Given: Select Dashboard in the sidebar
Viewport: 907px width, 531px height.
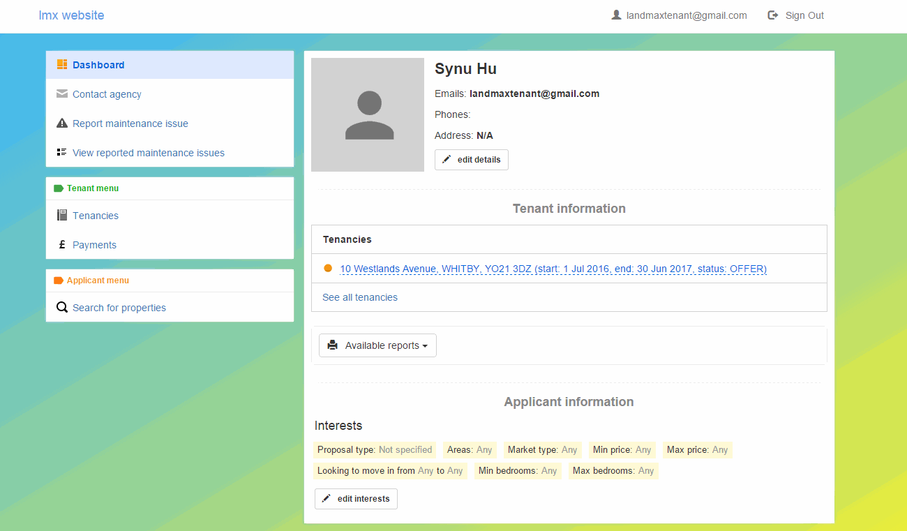Looking at the screenshot, I should (x=98, y=64).
